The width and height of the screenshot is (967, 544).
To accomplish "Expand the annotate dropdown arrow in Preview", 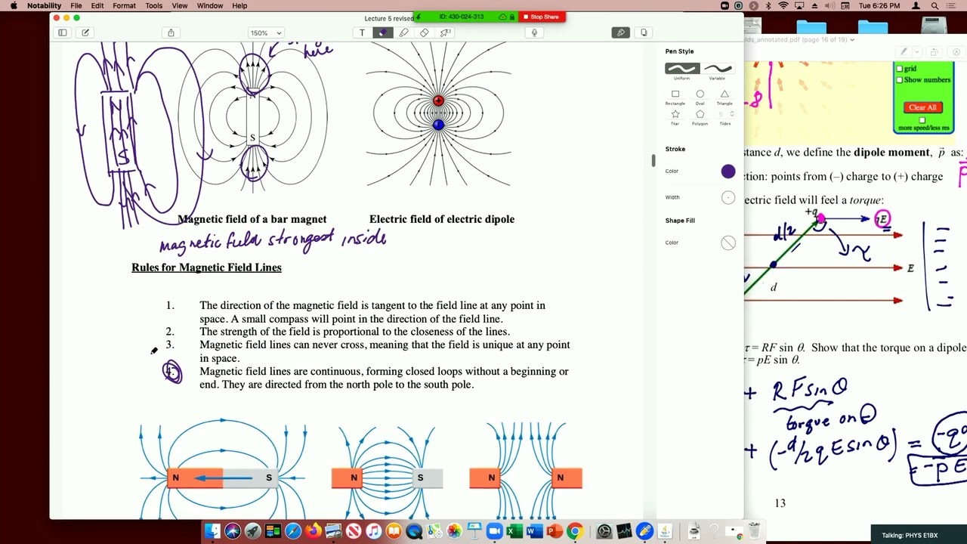I will [x=916, y=52].
